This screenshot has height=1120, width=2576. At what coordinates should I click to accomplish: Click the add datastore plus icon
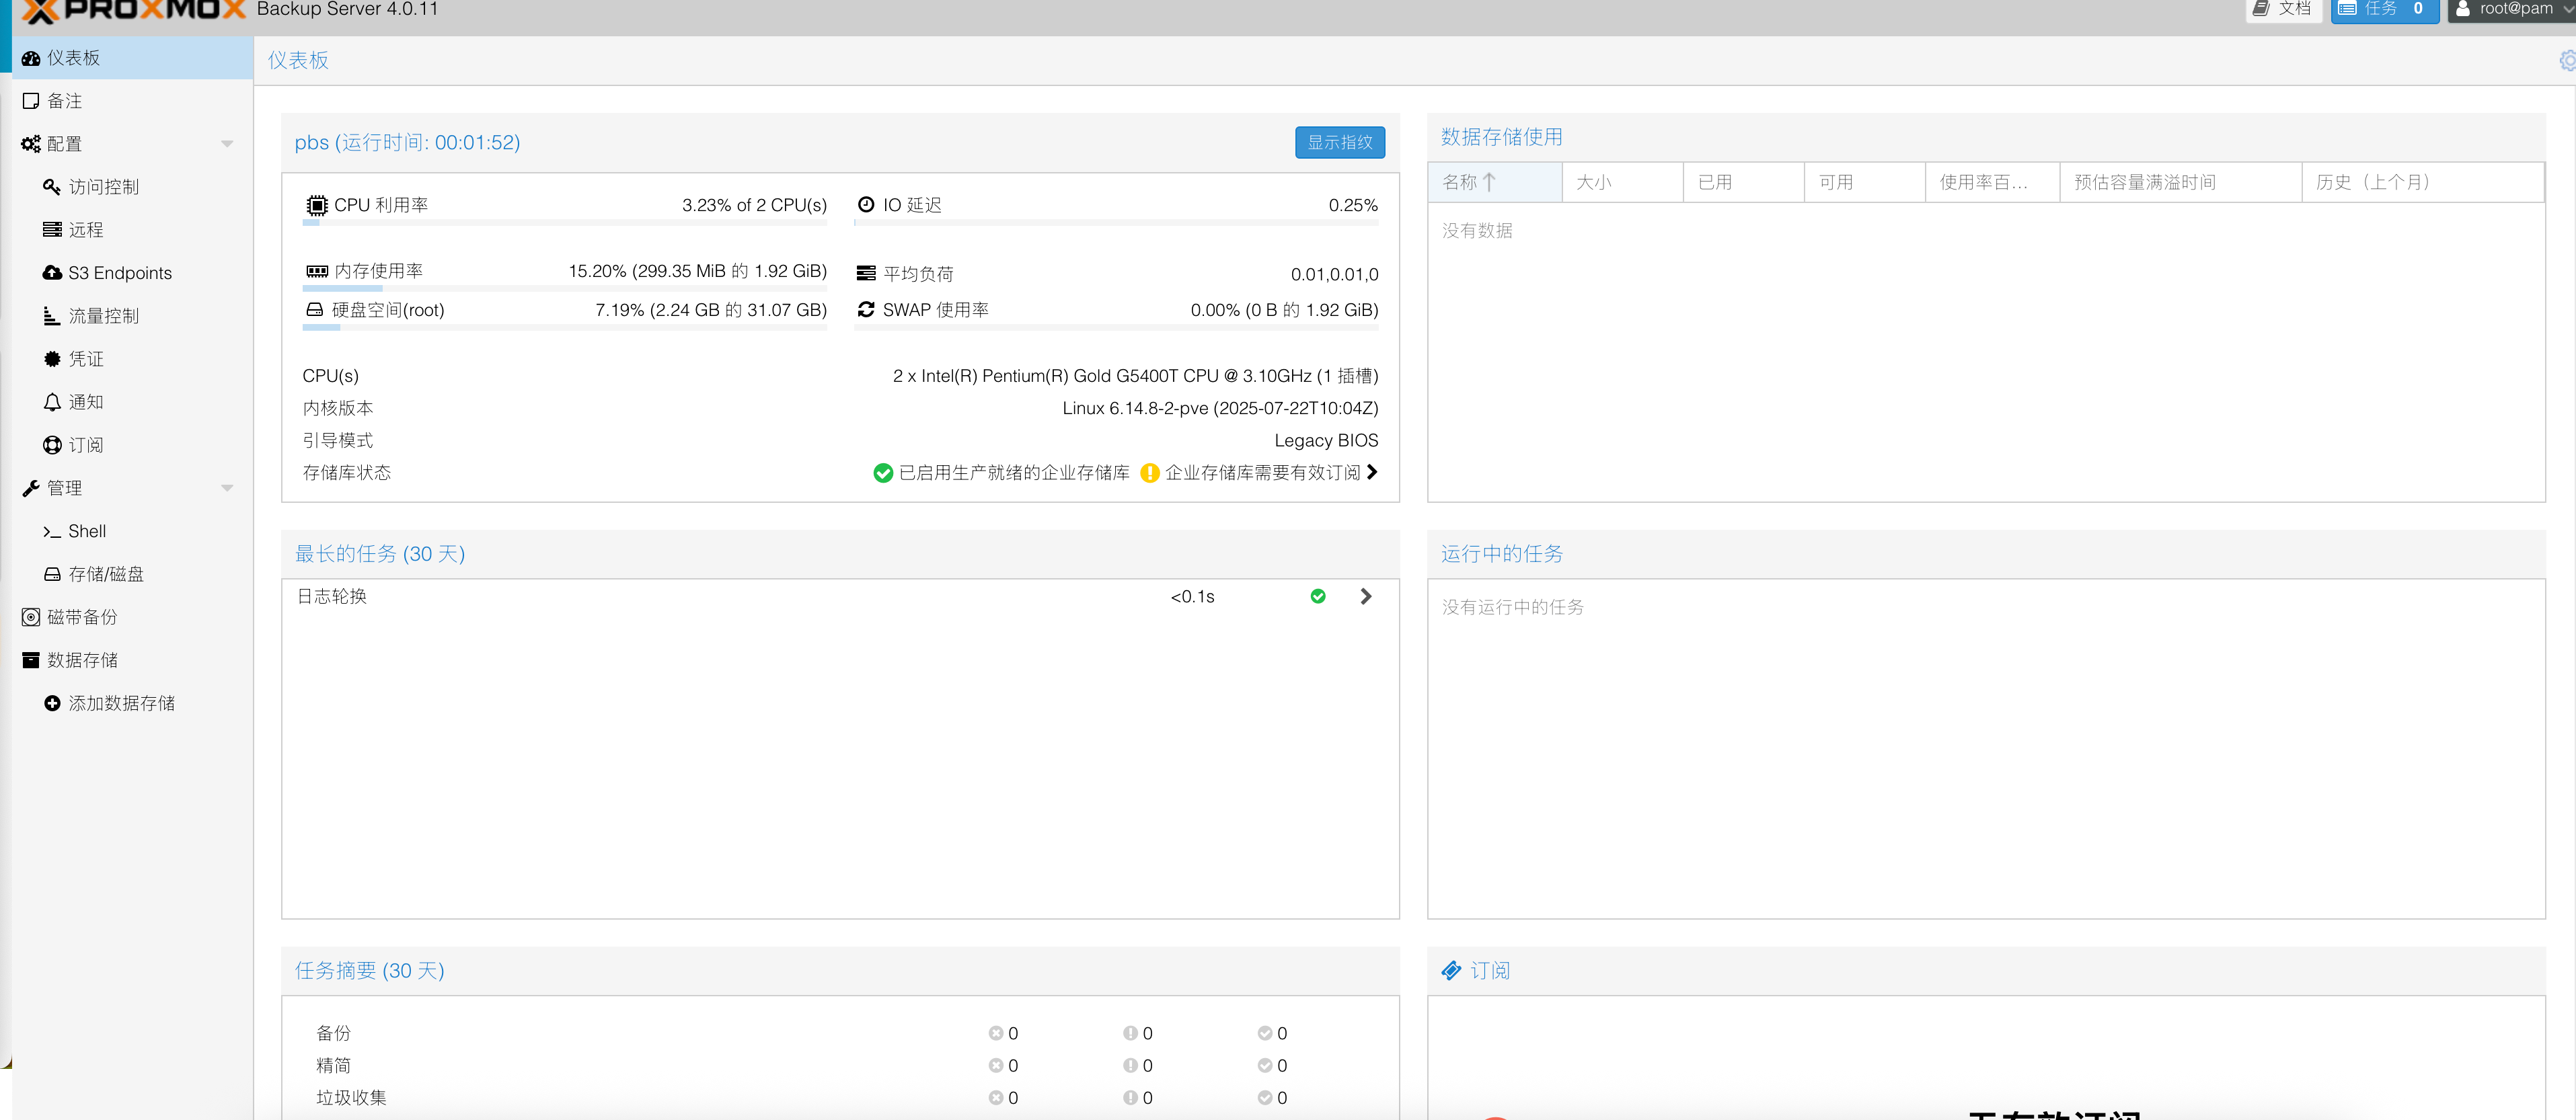[x=52, y=703]
